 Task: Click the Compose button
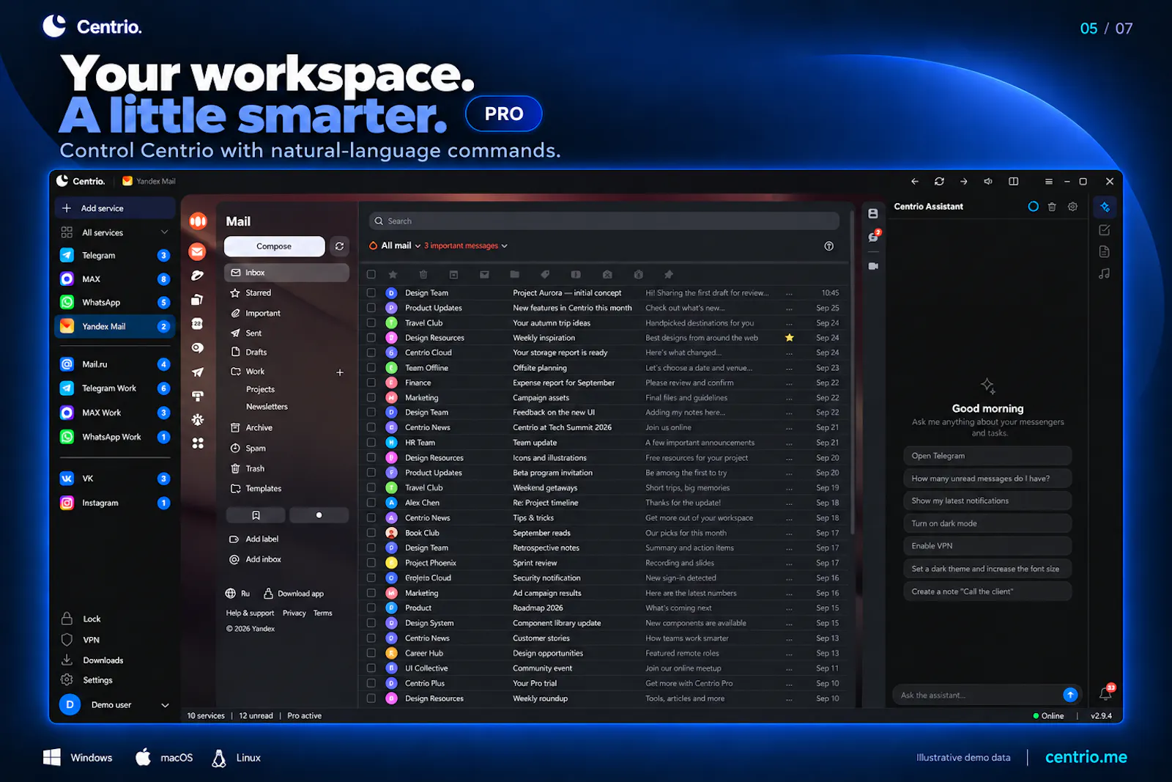(274, 246)
